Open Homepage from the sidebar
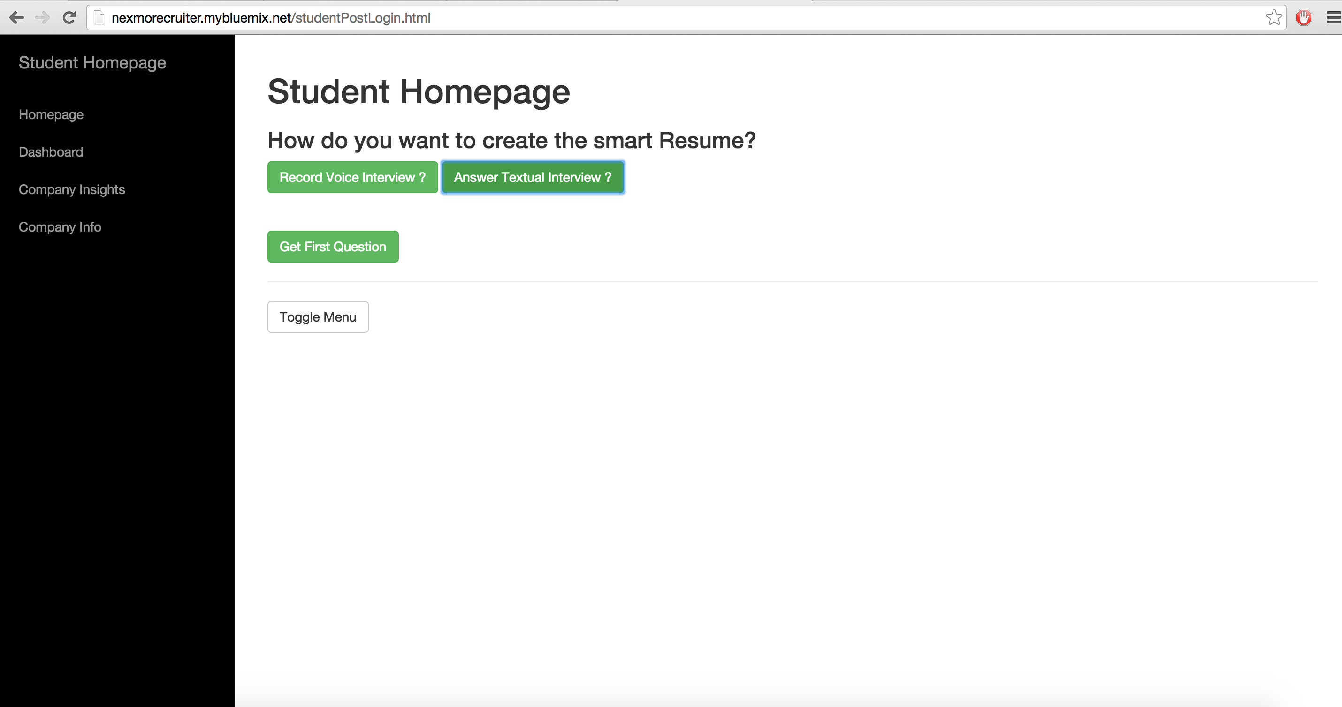1342x707 pixels. (x=51, y=114)
